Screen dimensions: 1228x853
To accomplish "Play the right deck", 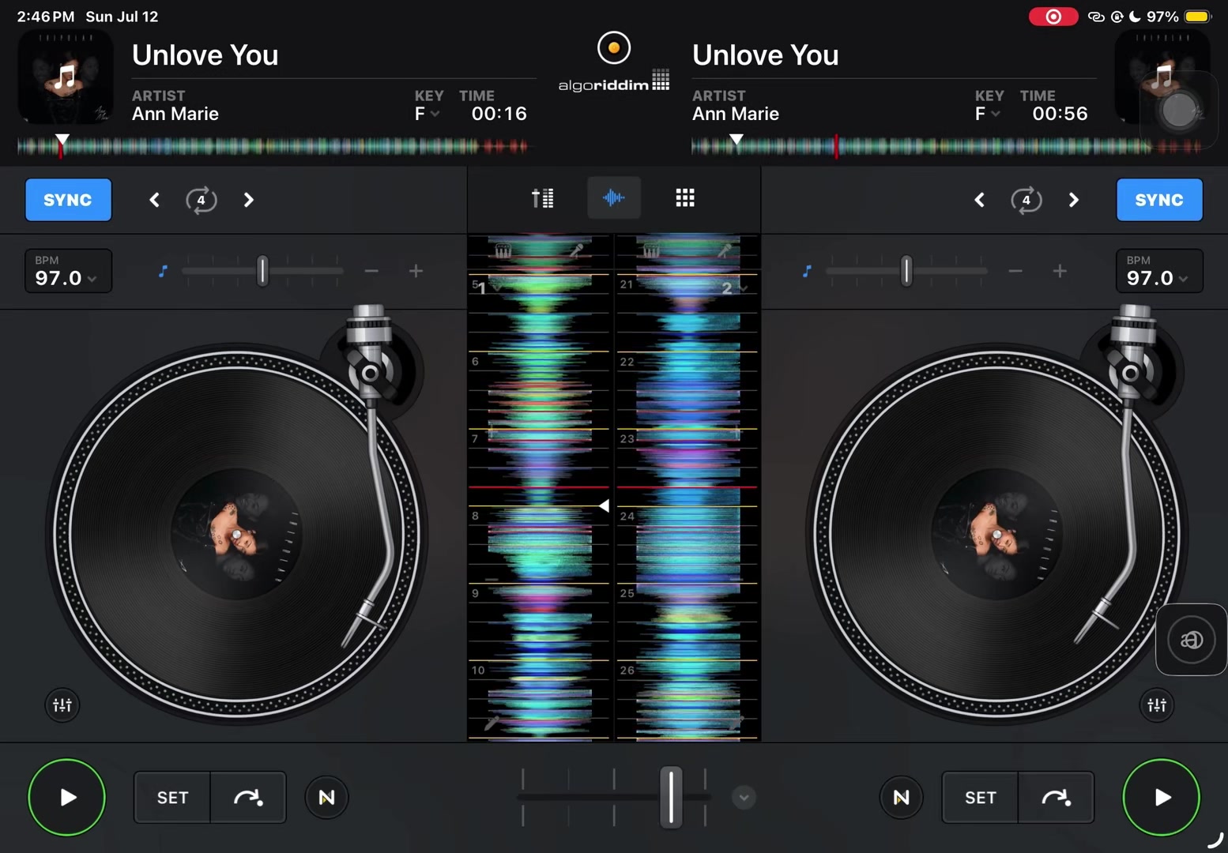I will pos(1161,797).
